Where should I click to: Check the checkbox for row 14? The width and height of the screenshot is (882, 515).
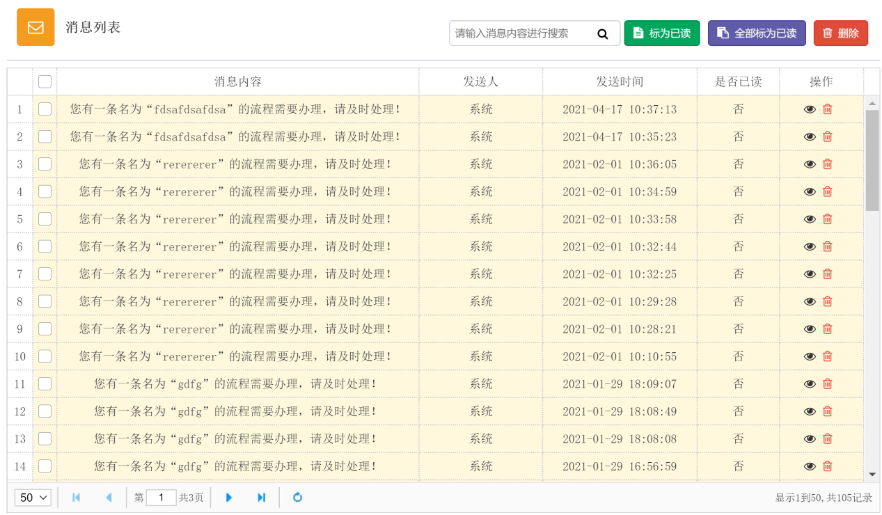coord(45,466)
